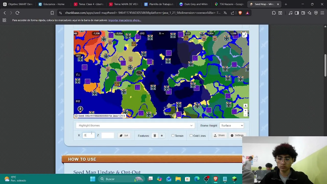Image resolution: width=327 pixels, height=184 pixels.
Task: Zoom out the map with the minus button
Action: (x=246, y=115)
